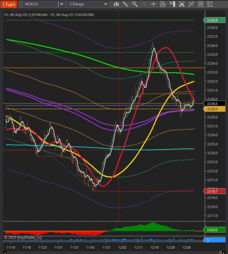Screen dimensions: 228x254
Task: Click the 2217.0 price axis label
Action: coord(212,216)
